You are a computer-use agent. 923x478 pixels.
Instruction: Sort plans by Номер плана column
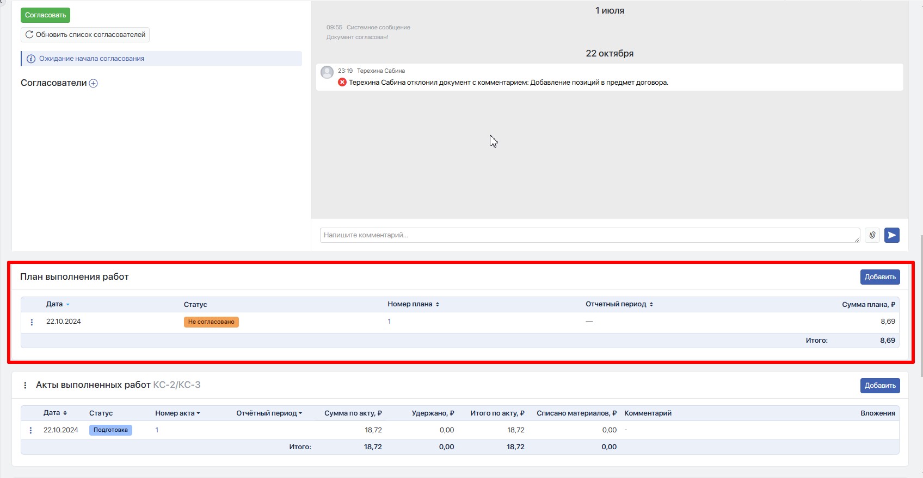pyautogui.click(x=413, y=304)
